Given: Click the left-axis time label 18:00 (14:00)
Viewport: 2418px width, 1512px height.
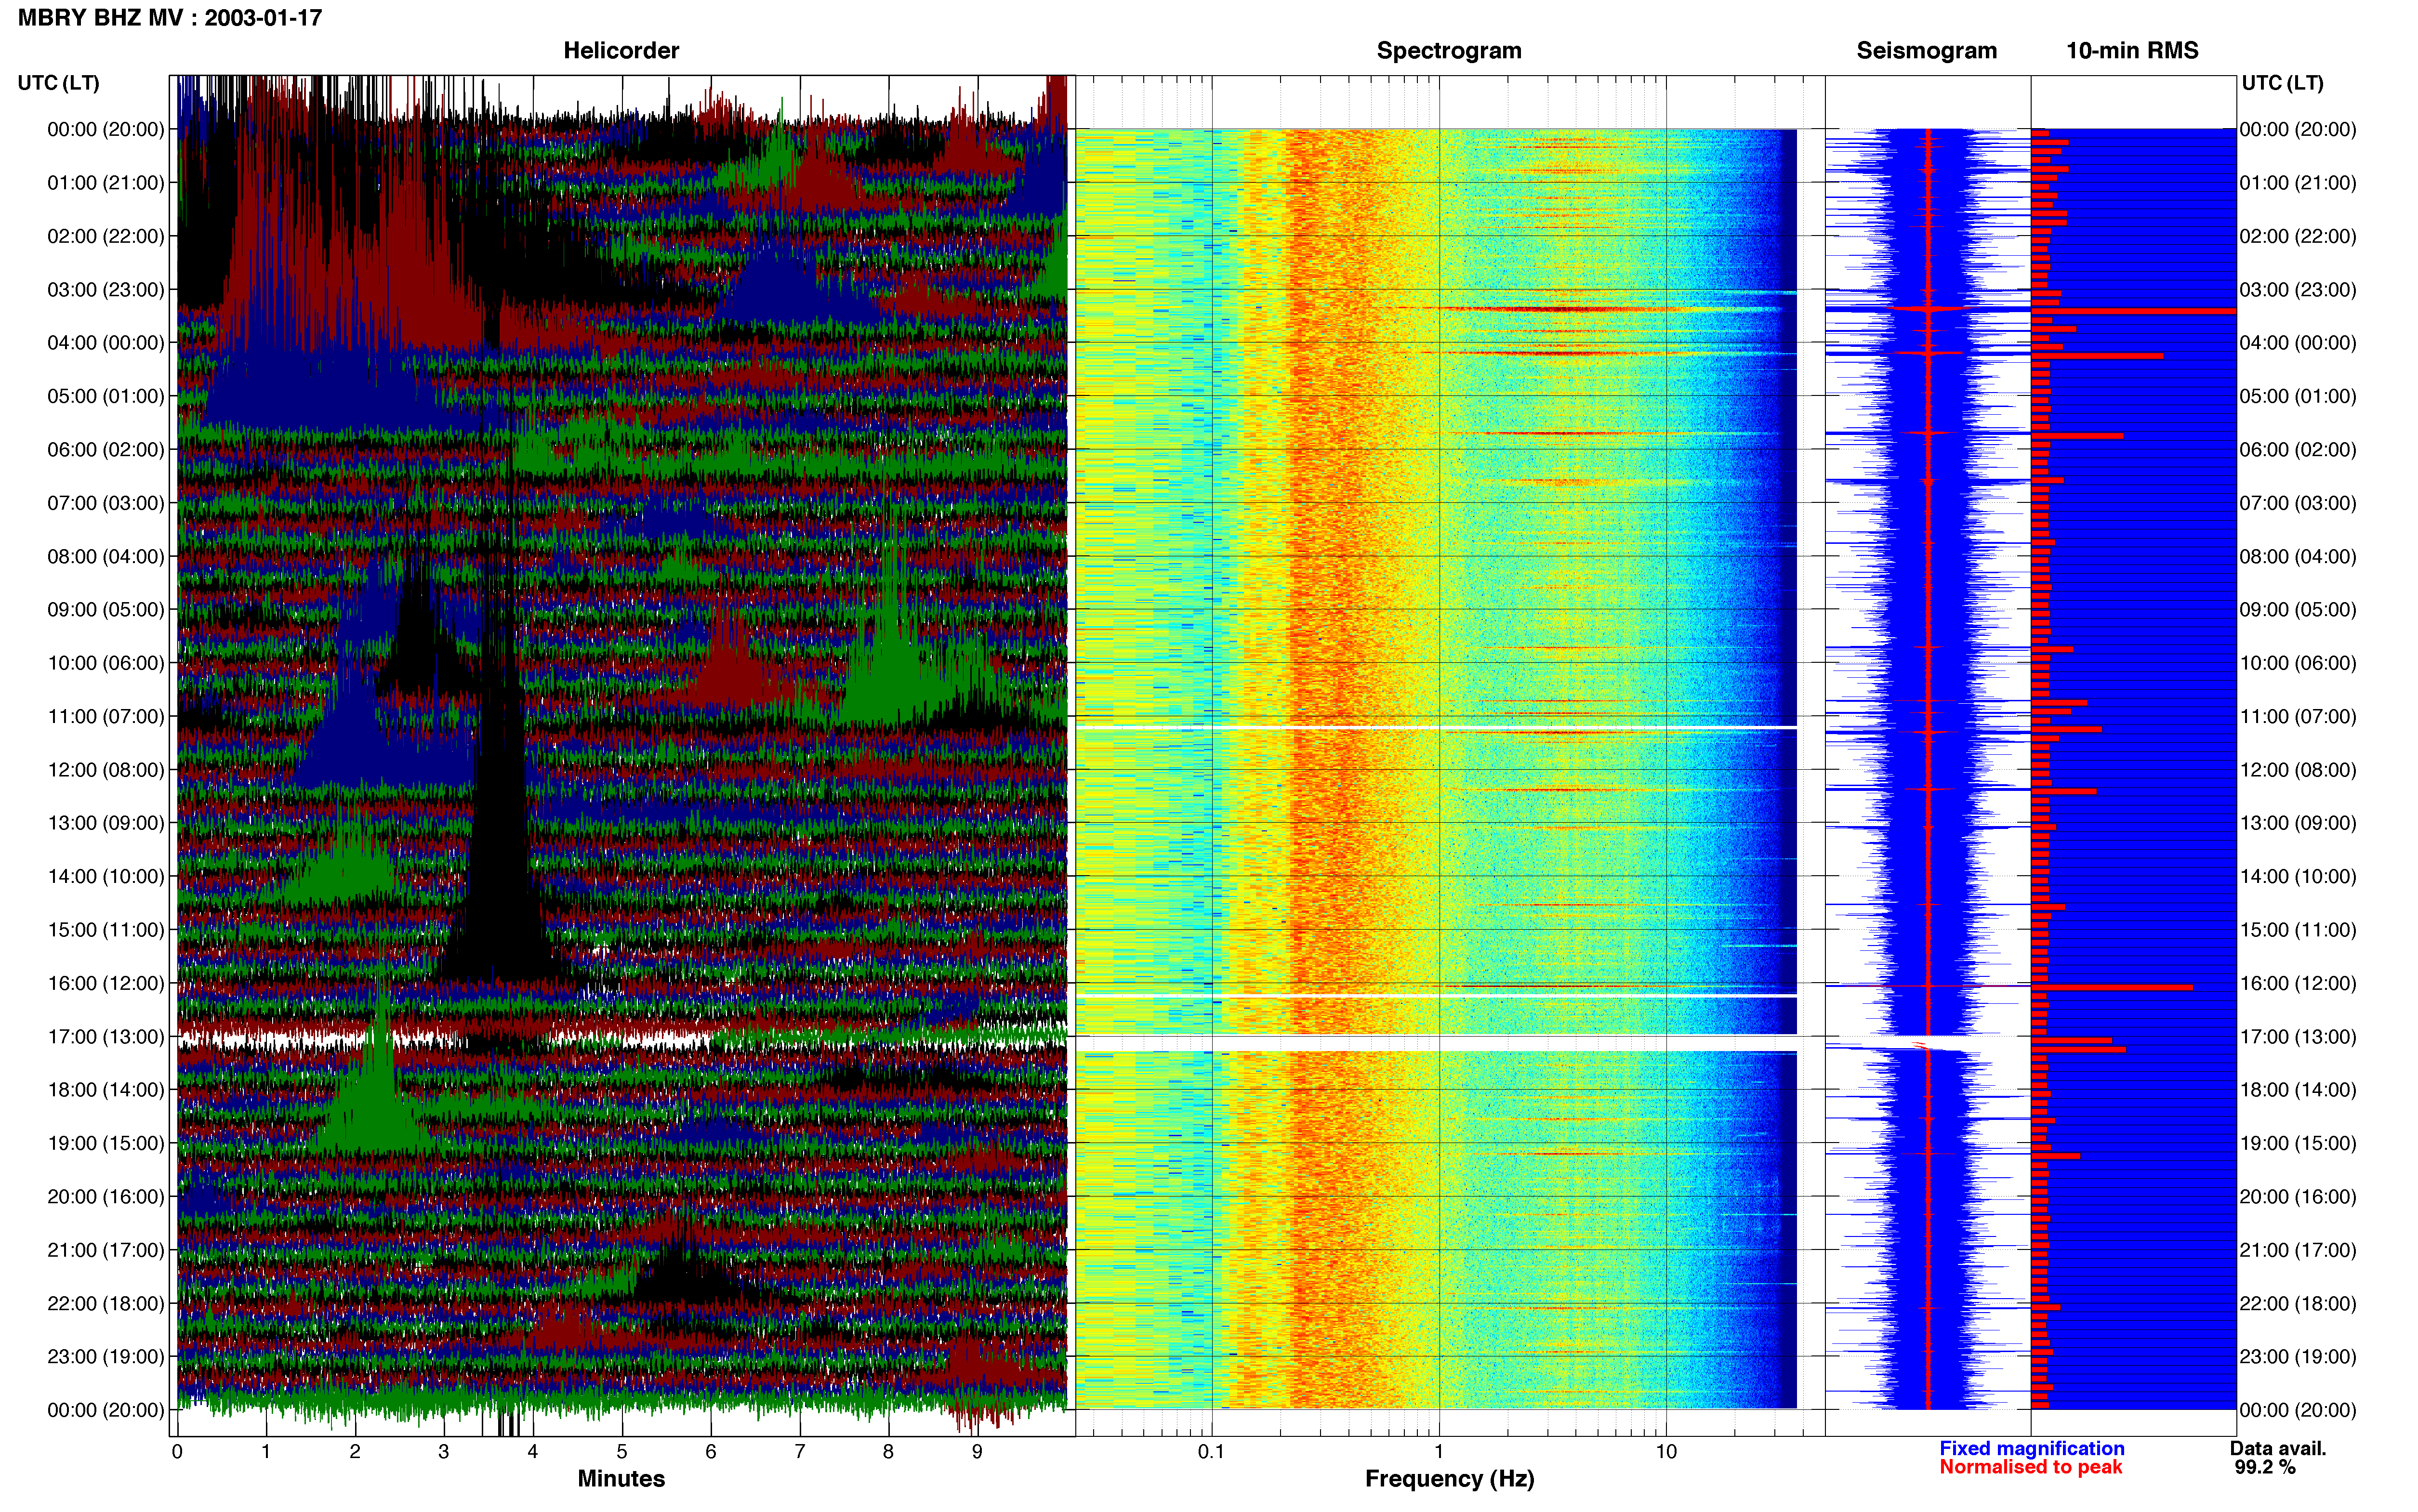Looking at the screenshot, I should tap(106, 1090).
